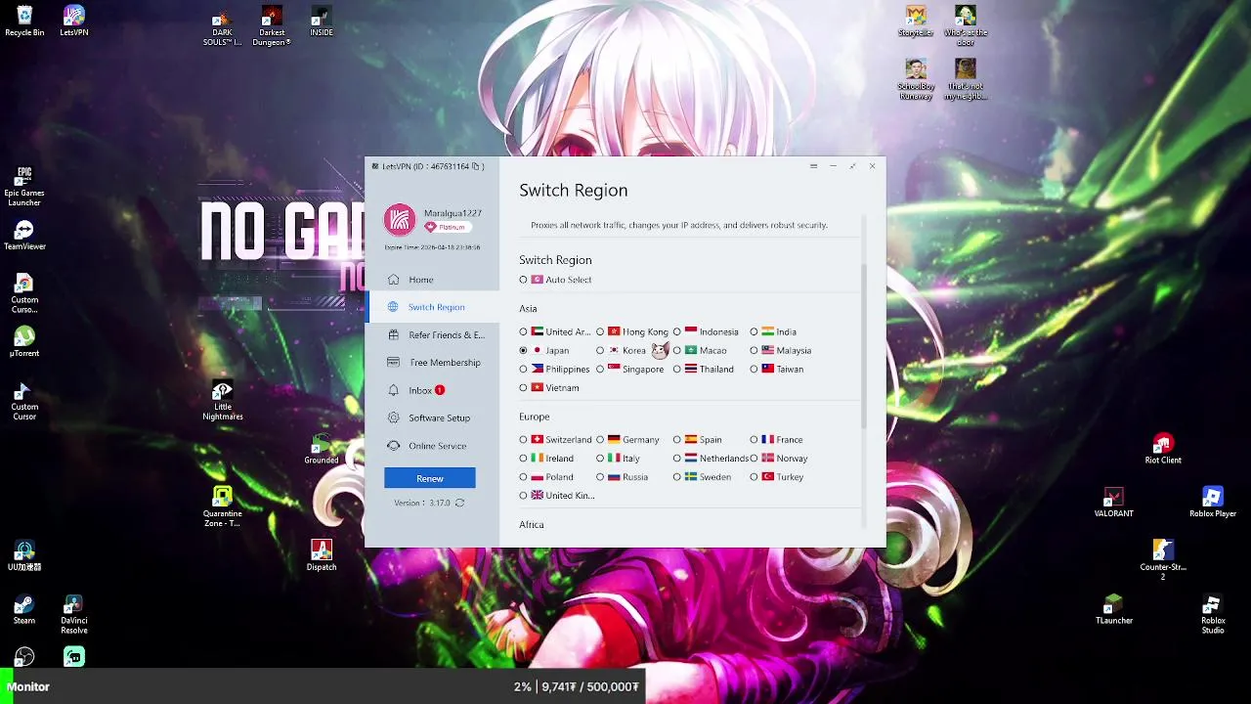Open LetsVPN desktop shortcut
1251x704 pixels.
74,22
